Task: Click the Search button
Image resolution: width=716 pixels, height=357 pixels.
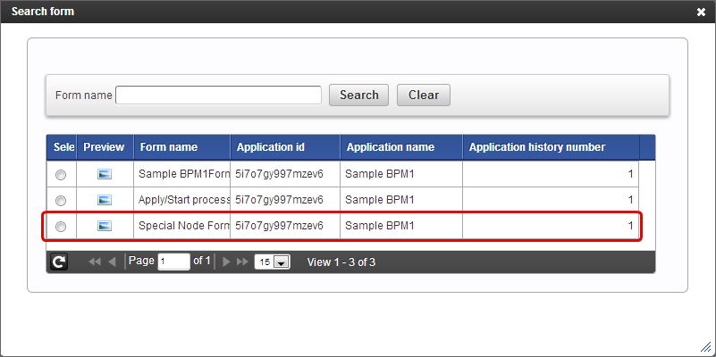Action: 359,95
